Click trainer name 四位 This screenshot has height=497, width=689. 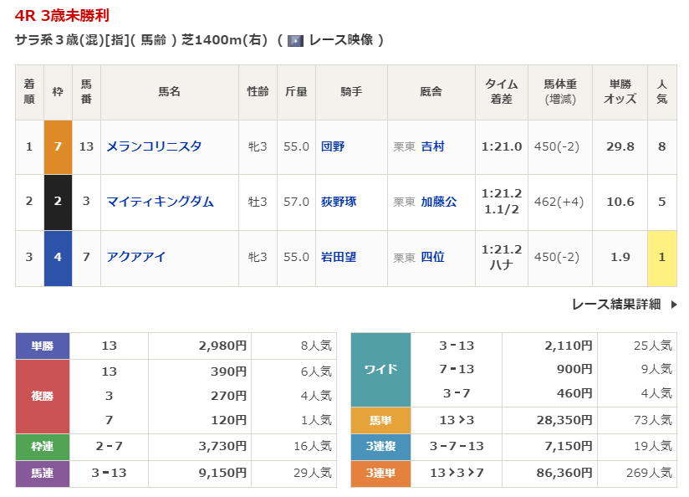coord(432,257)
